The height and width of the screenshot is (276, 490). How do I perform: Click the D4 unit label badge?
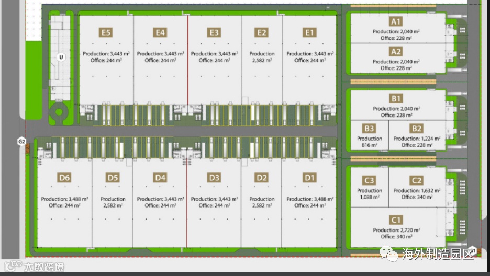tap(160, 178)
